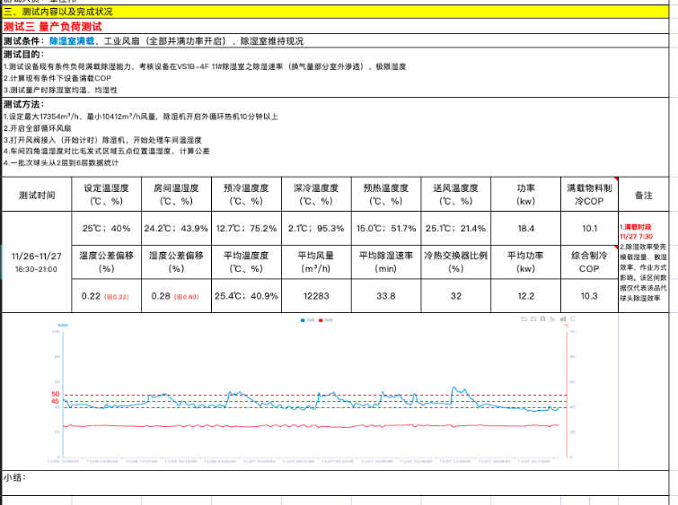The height and width of the screenshot is (505, 678).
Task: Select the power value 18.4 cell
Action: 525,228
